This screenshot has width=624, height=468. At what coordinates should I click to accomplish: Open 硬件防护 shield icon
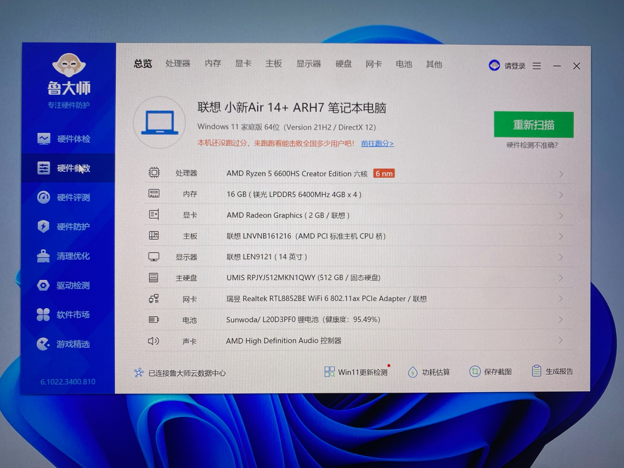43,226
